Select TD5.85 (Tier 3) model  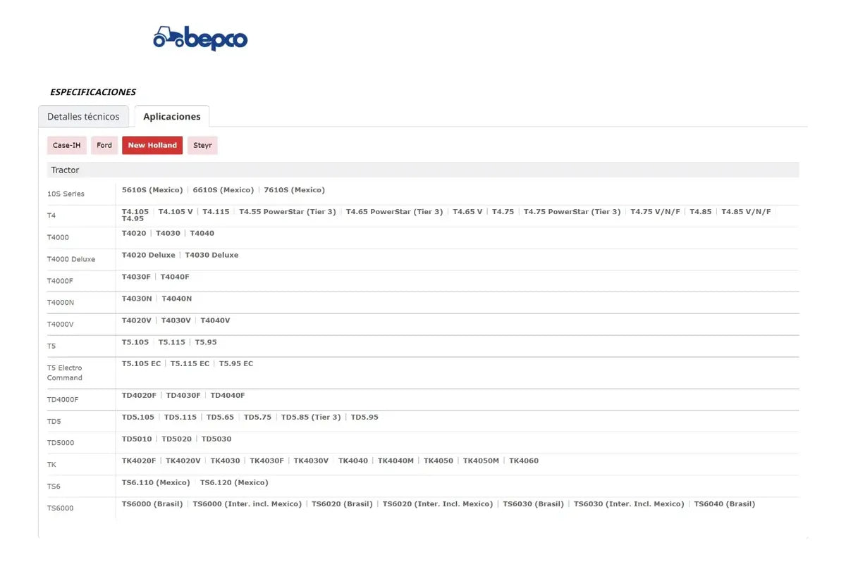click(311, 418)
